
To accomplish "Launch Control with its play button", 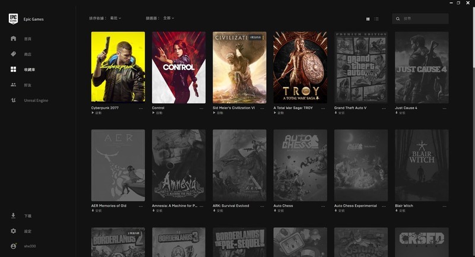I will [x=157, y=113].
